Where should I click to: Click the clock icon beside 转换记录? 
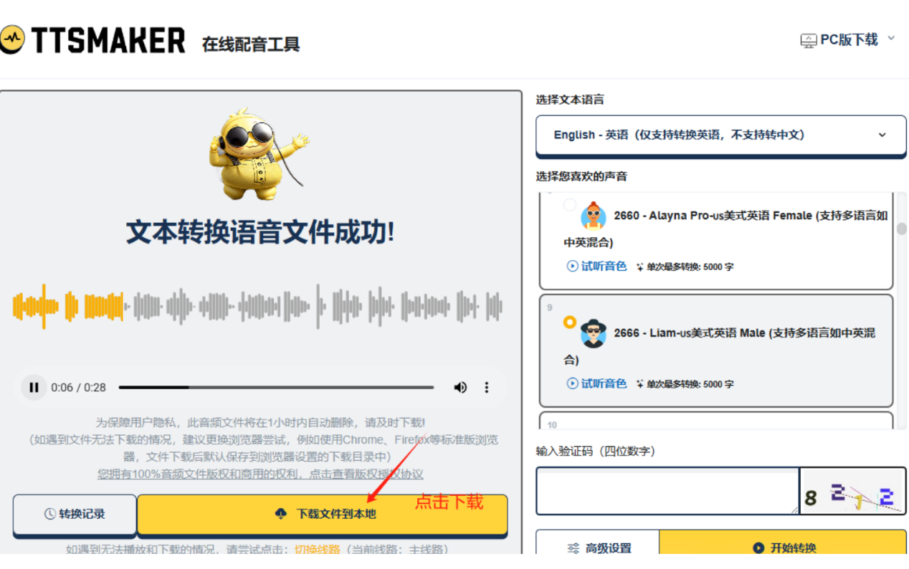pyautogui.click(x=50, y=514)
